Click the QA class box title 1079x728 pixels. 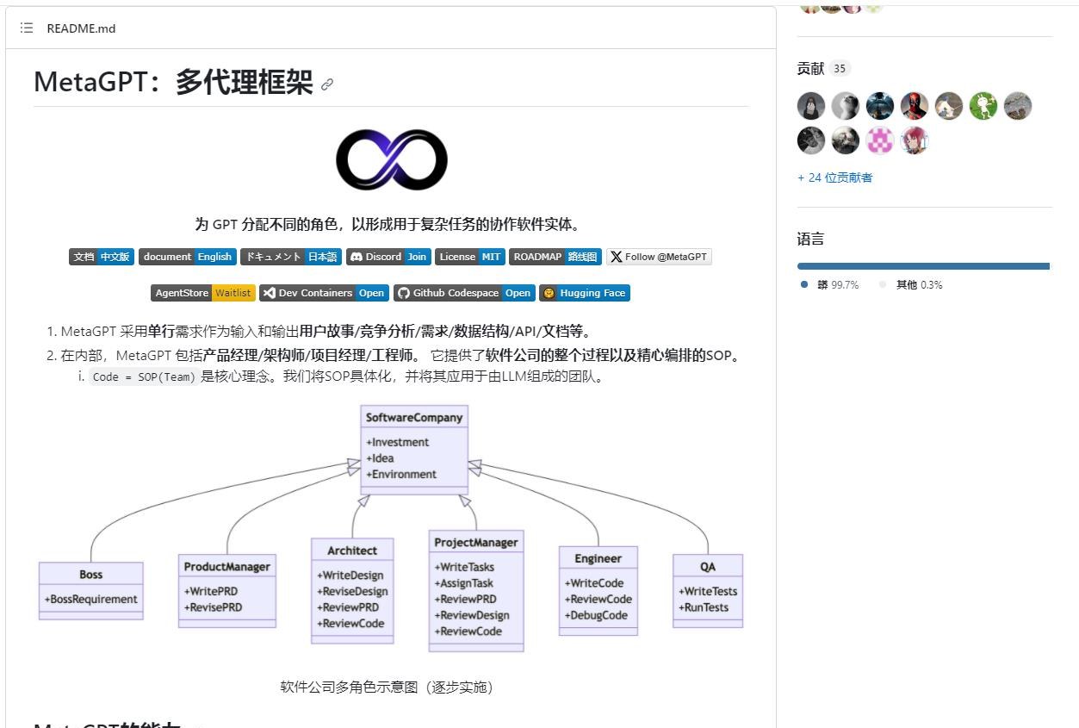[708, 566]
